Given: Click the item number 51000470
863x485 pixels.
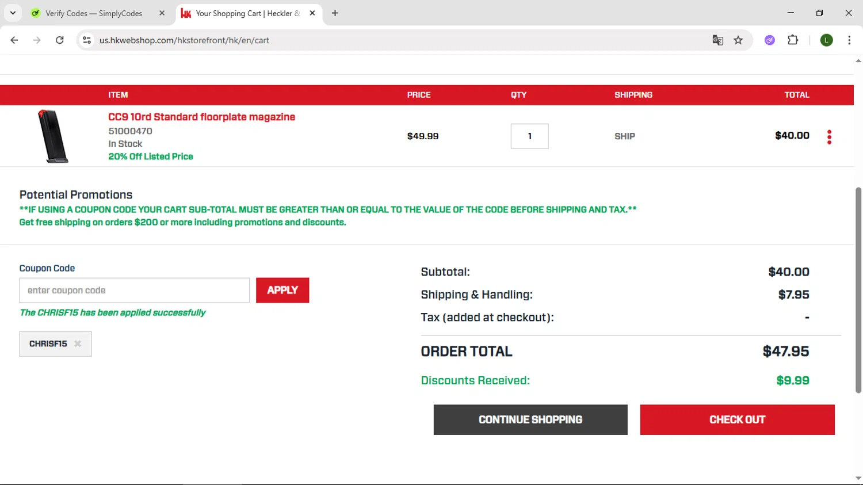Looking at the screenshot, I should click(130, 131).
